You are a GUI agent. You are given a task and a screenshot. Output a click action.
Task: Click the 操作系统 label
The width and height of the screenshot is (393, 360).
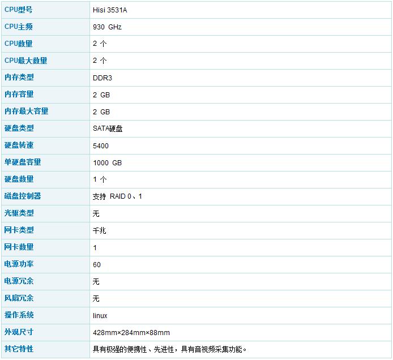coord(19,315)
